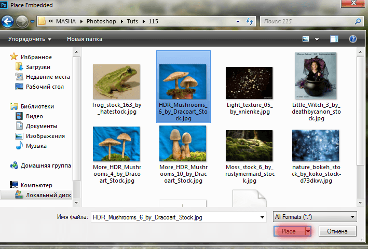This screenshot has height=249, width=368.
Task: Open the help question mark icon
Action: 353,39
